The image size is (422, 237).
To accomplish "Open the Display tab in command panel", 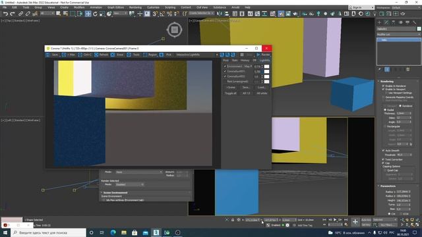I will pos(407,22).
